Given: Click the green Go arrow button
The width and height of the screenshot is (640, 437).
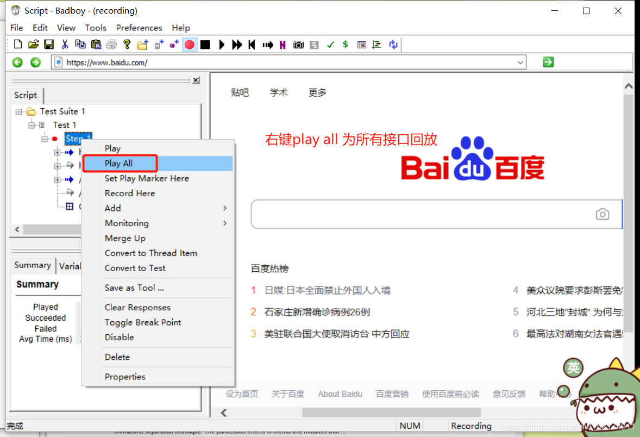Looking at the screenshot, I should coord(548,62).
